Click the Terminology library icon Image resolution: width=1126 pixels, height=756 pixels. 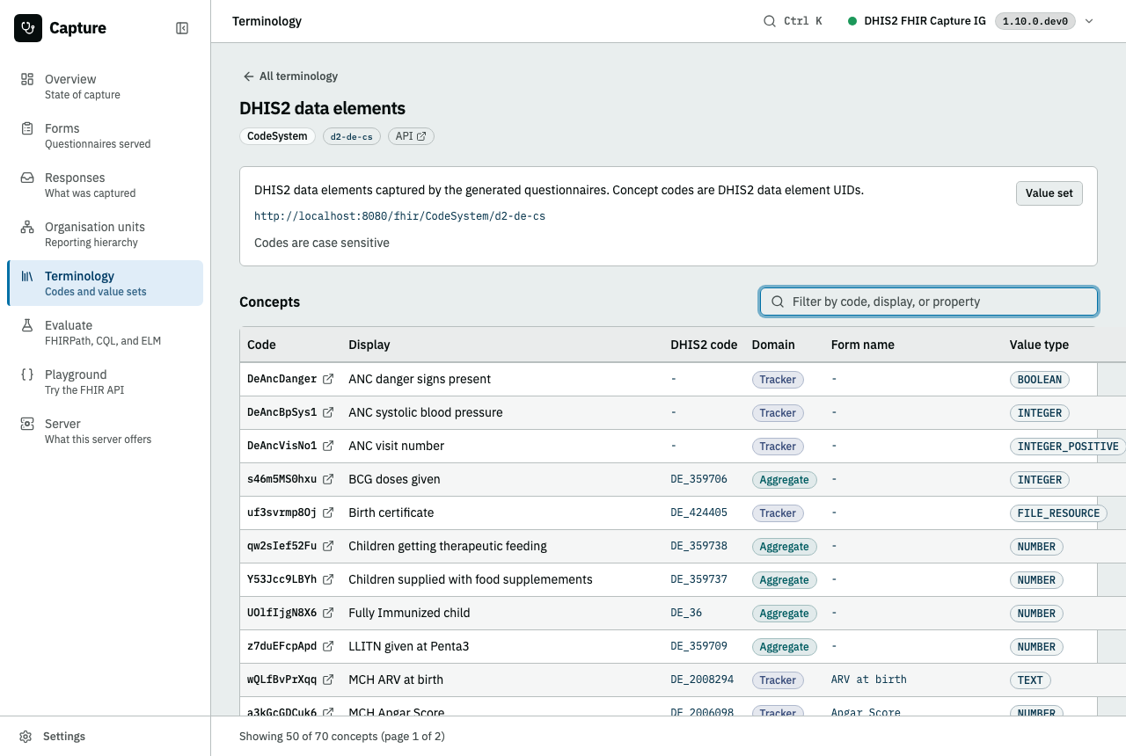[27, 276]
